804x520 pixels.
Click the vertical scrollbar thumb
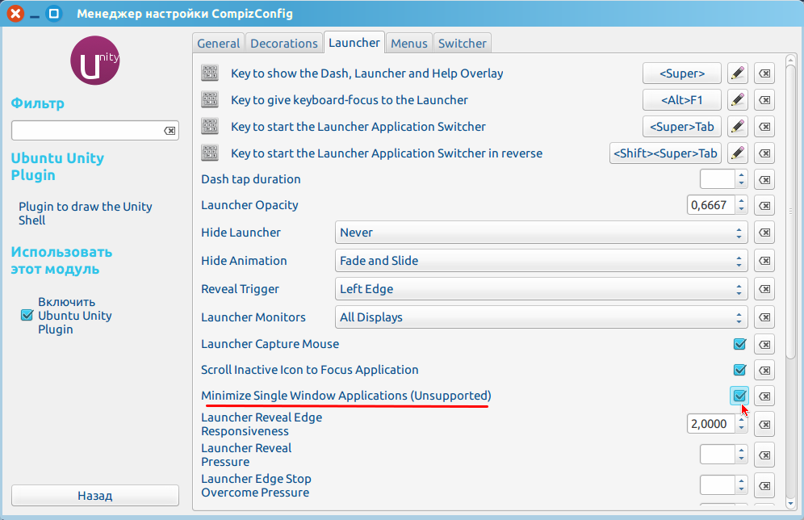(x=790, y=210)
